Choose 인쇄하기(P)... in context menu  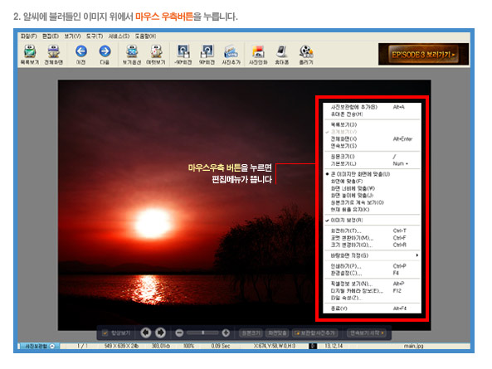coord(372,266)
